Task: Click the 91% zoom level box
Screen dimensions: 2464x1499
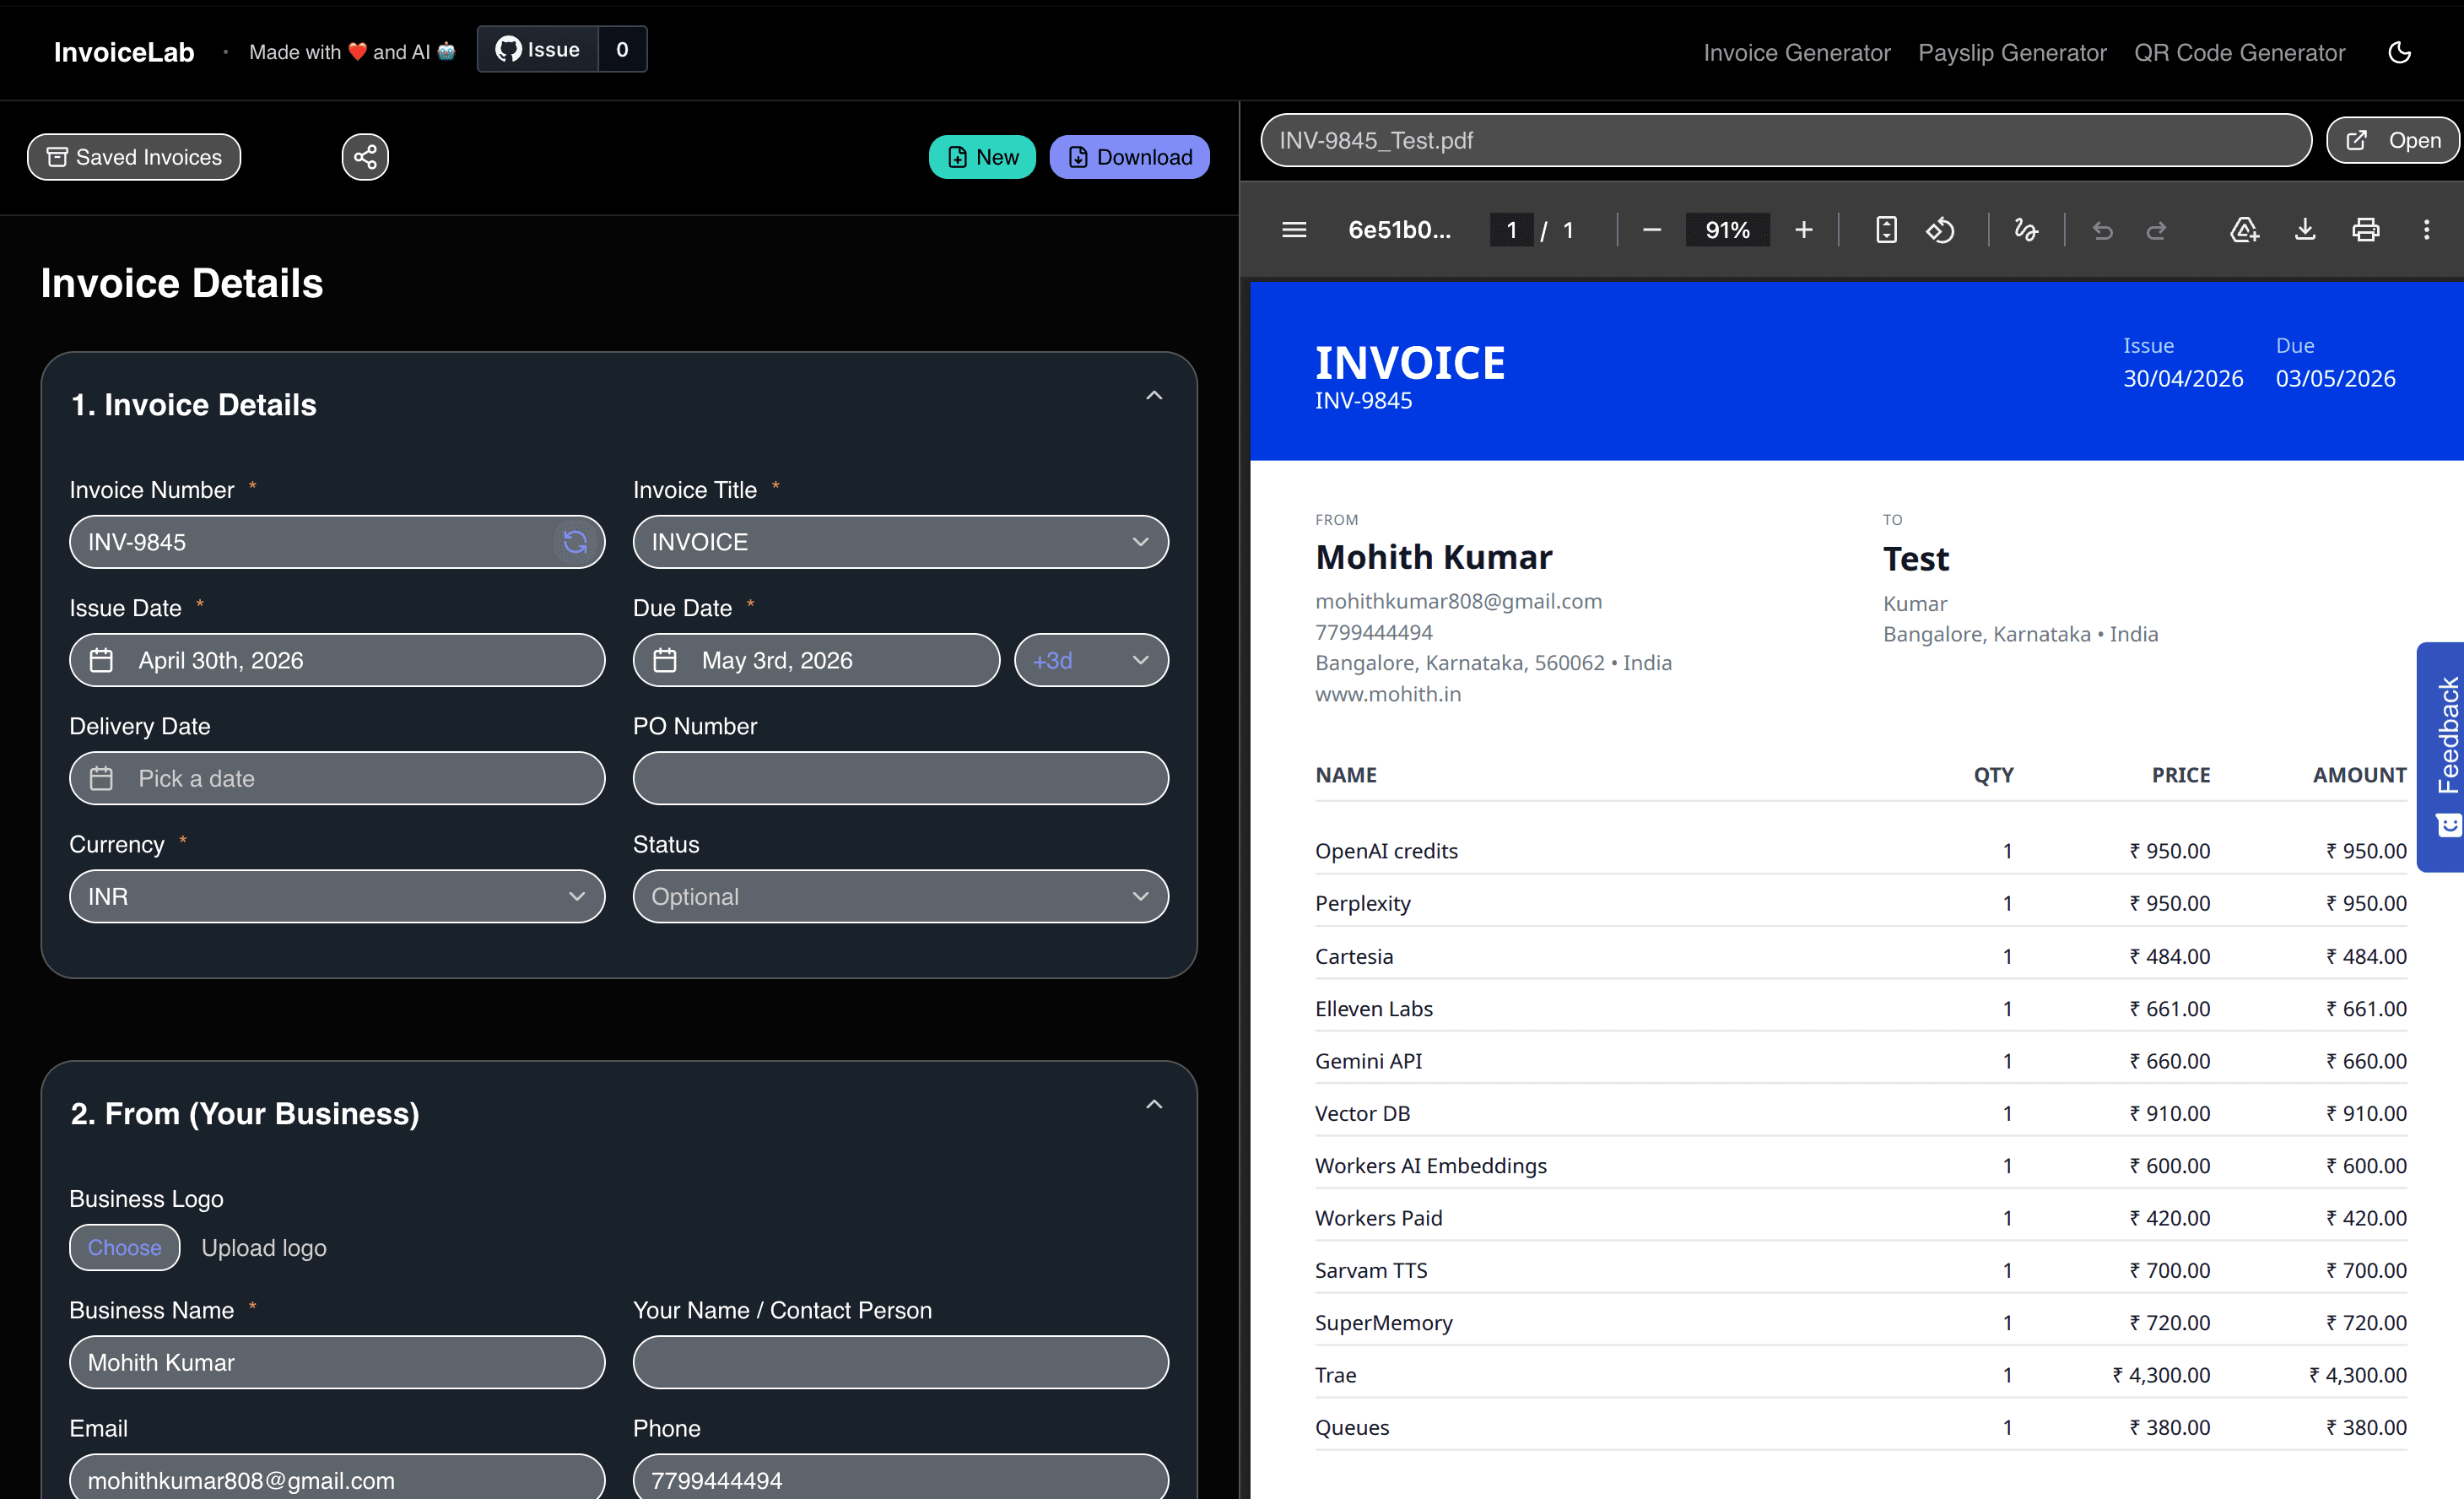Action: point(1727,230)
